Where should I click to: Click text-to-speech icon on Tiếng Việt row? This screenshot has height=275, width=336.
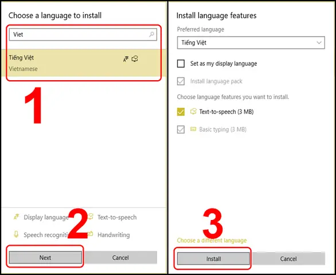point(135,58)
